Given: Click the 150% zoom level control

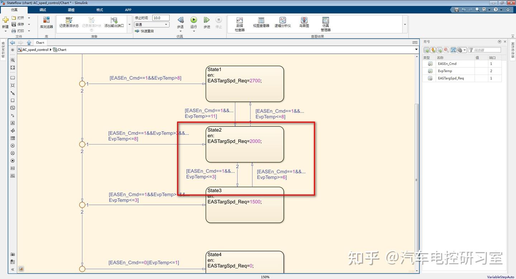Looking at the screenshot, I should coord(265,277).
